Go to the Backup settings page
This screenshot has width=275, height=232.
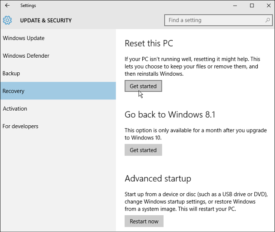pyautogui.click(x=12, y=74)
